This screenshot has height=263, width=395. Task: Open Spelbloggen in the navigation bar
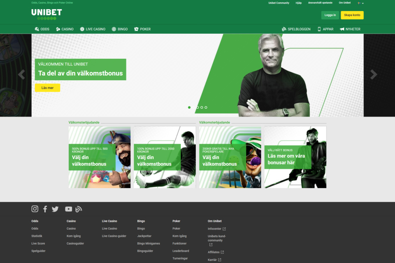(296, 29)
